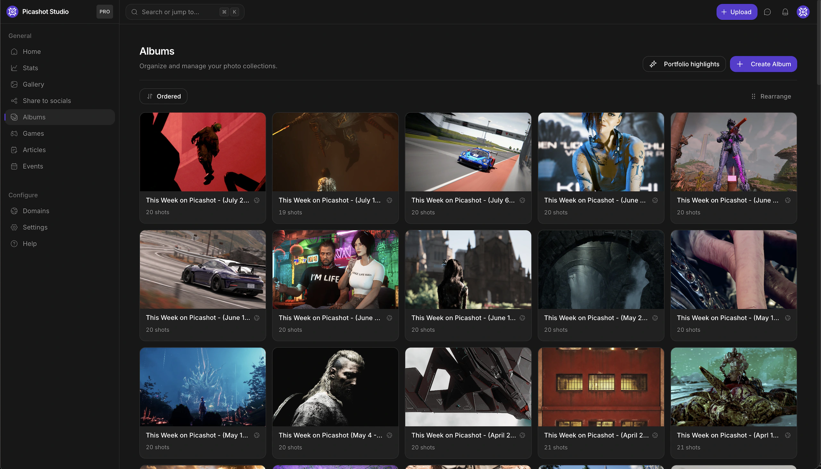Open Events in sidebar
This screenshot has height=469, width=821.
point(60,166)
